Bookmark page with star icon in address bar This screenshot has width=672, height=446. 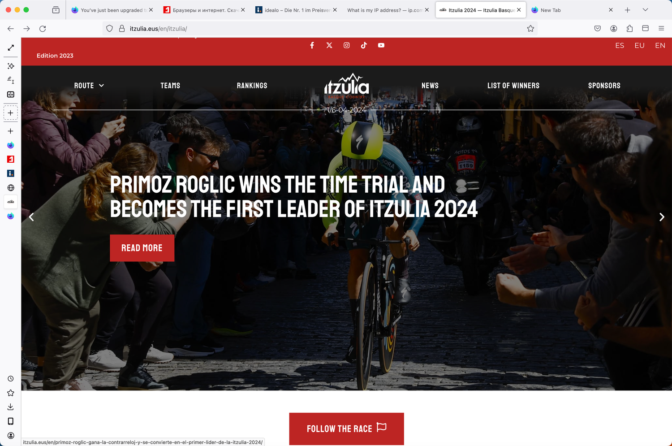click(x=530, y=29)
